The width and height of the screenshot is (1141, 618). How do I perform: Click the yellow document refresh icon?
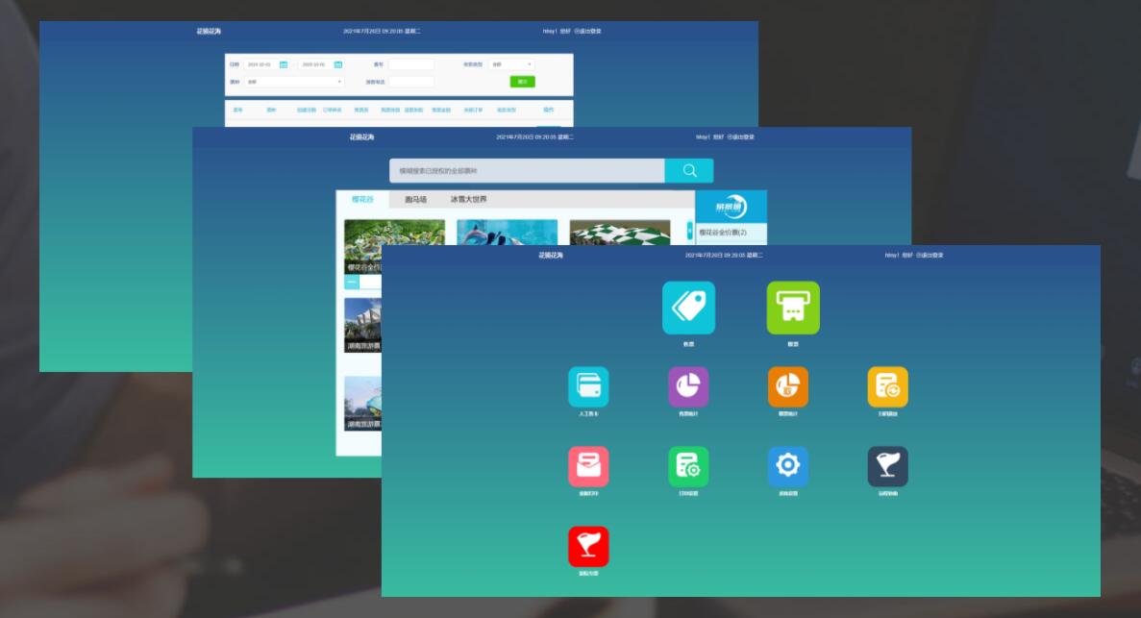pos(887,386)
